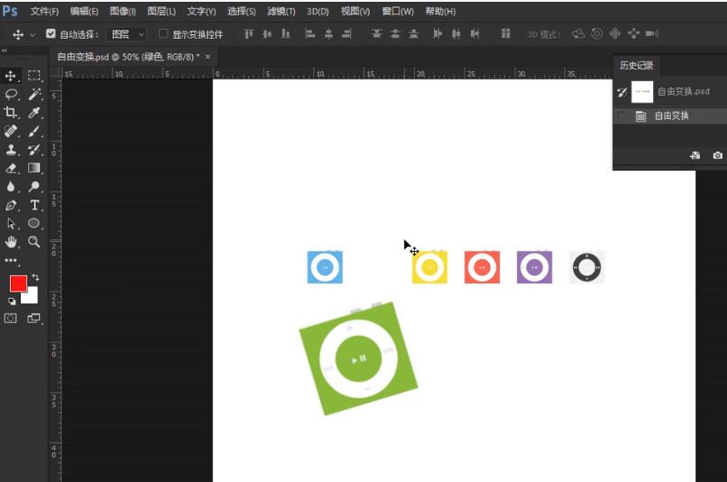This screenshot has height=482, width=727.
Task: Open the 图层(L) menu
Action: [x=161, y=12]
